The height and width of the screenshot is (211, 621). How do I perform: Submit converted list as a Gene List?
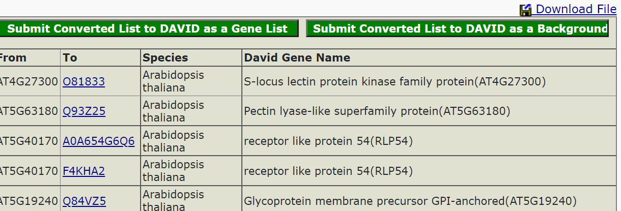click(148, 28)
